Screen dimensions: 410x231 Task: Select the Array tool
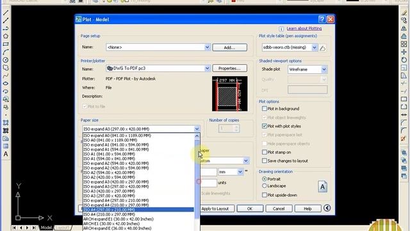pos(404,44)
